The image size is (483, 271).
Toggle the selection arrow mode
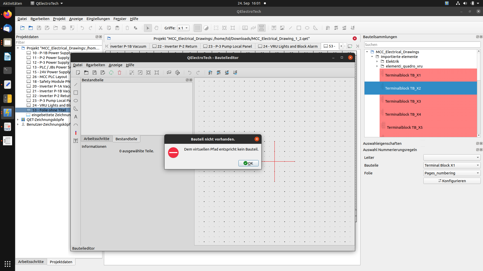point(148,28)
